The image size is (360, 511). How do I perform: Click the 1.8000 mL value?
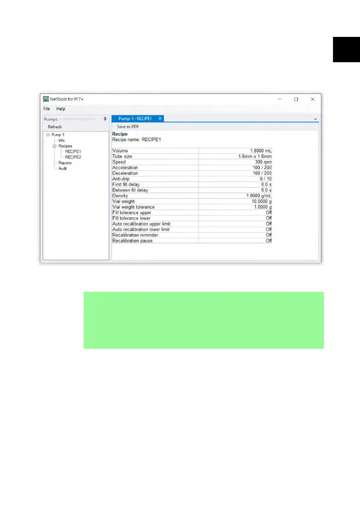coord(260,151)
